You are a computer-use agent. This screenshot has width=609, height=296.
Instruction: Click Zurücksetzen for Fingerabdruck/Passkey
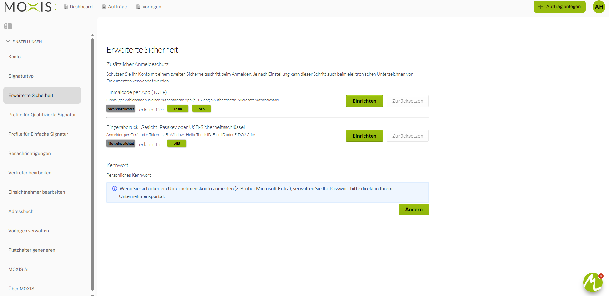[408, 136]
